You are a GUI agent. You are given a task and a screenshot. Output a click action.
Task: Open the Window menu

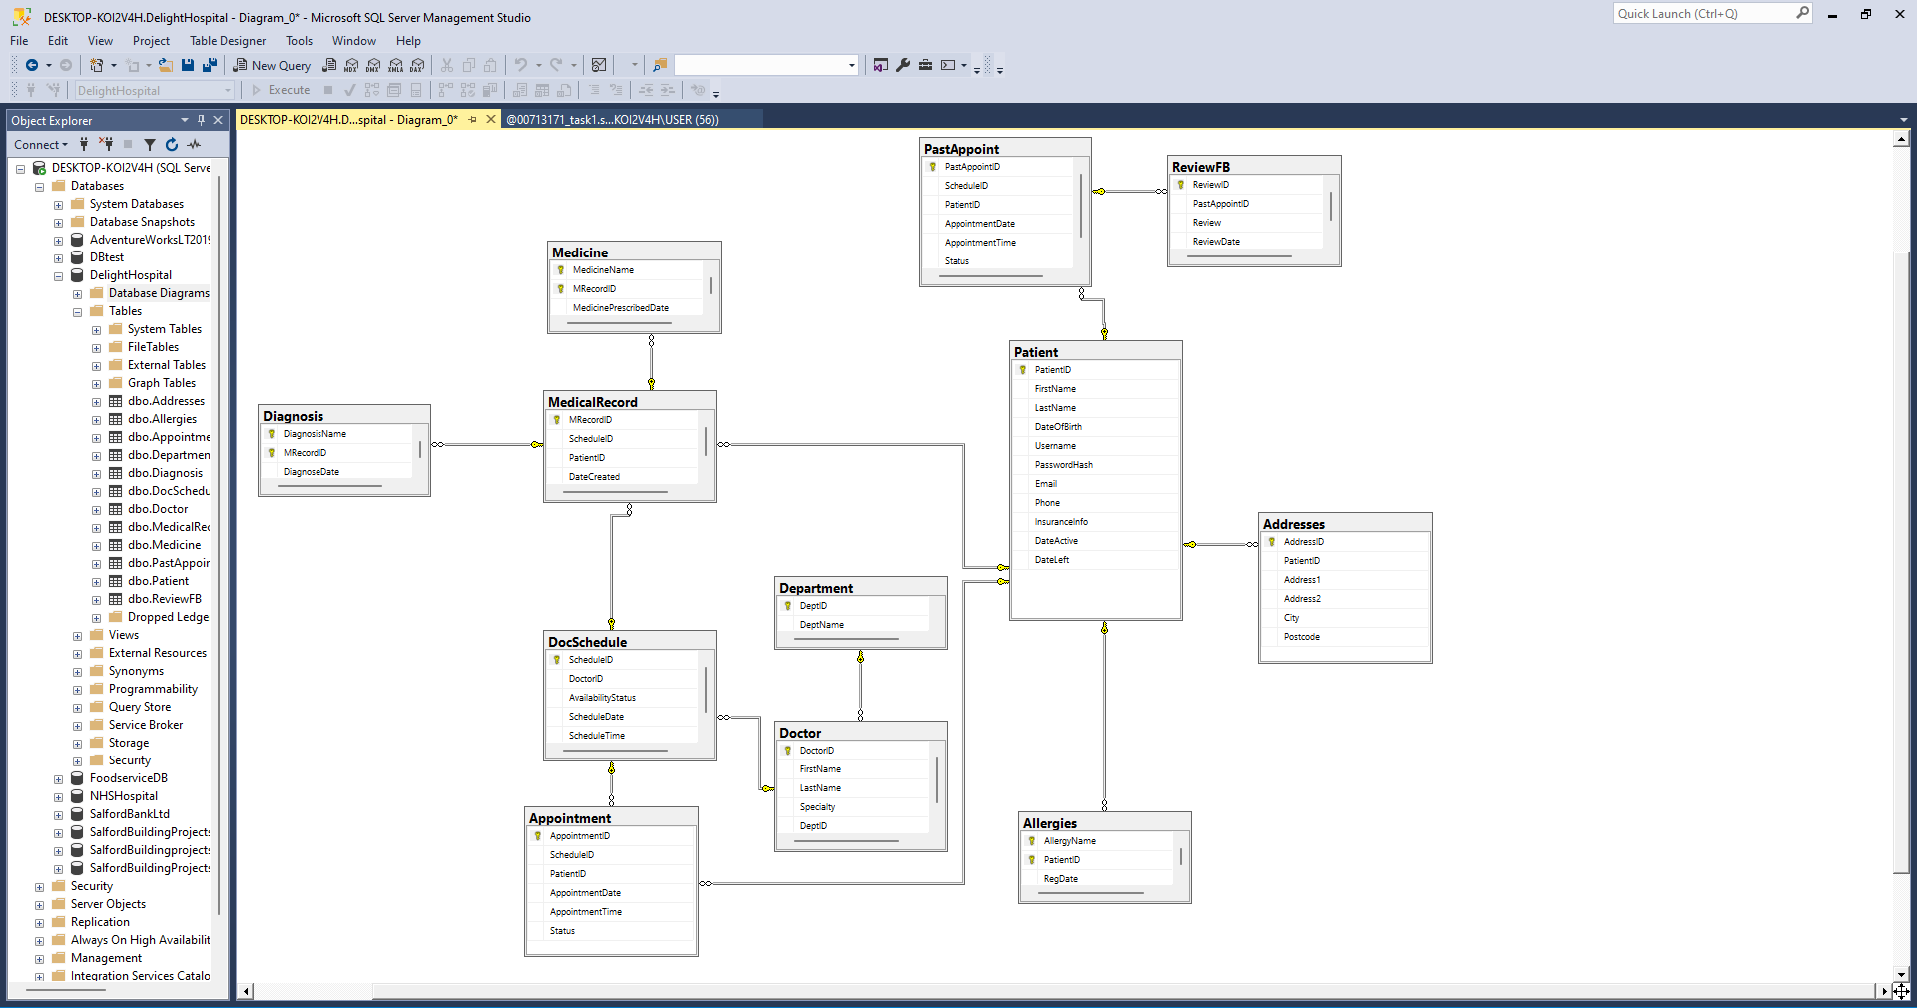[354, 41]
